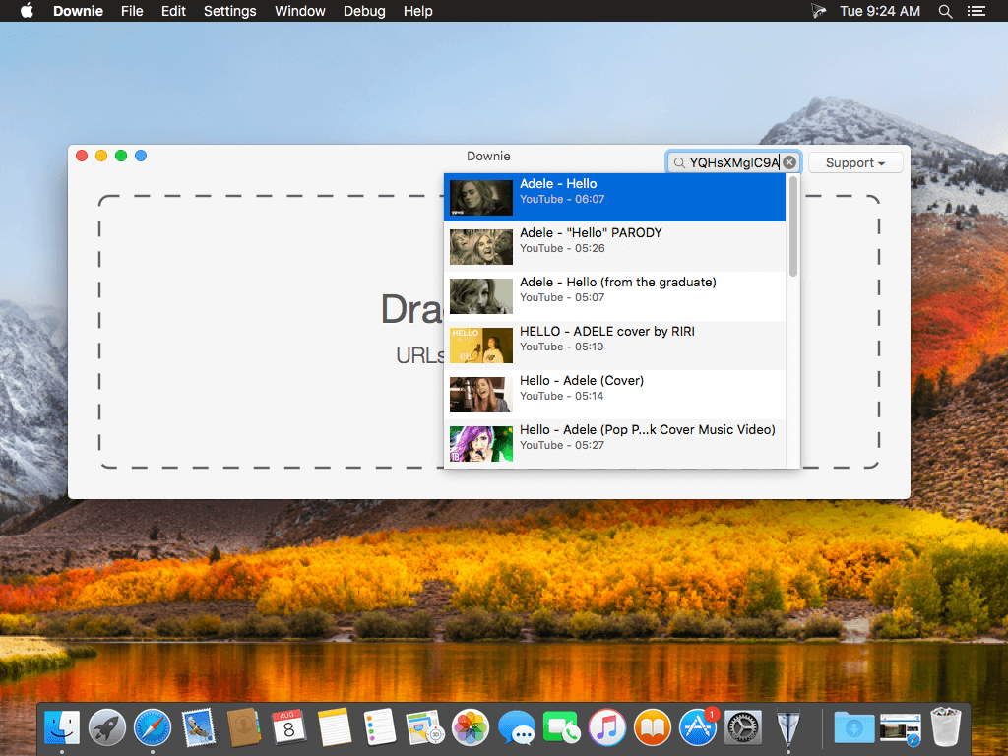1008x756 pixels.
Task: Open Notification Center list icon
Action: (x=976, y=11)
